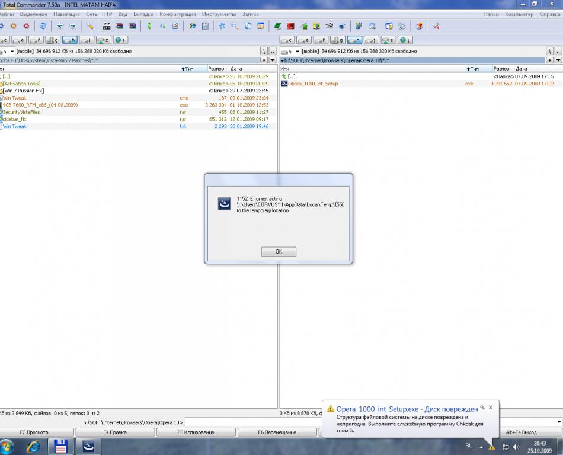
Task: Click the volume speaker tray icon
Action: point(516,447)
